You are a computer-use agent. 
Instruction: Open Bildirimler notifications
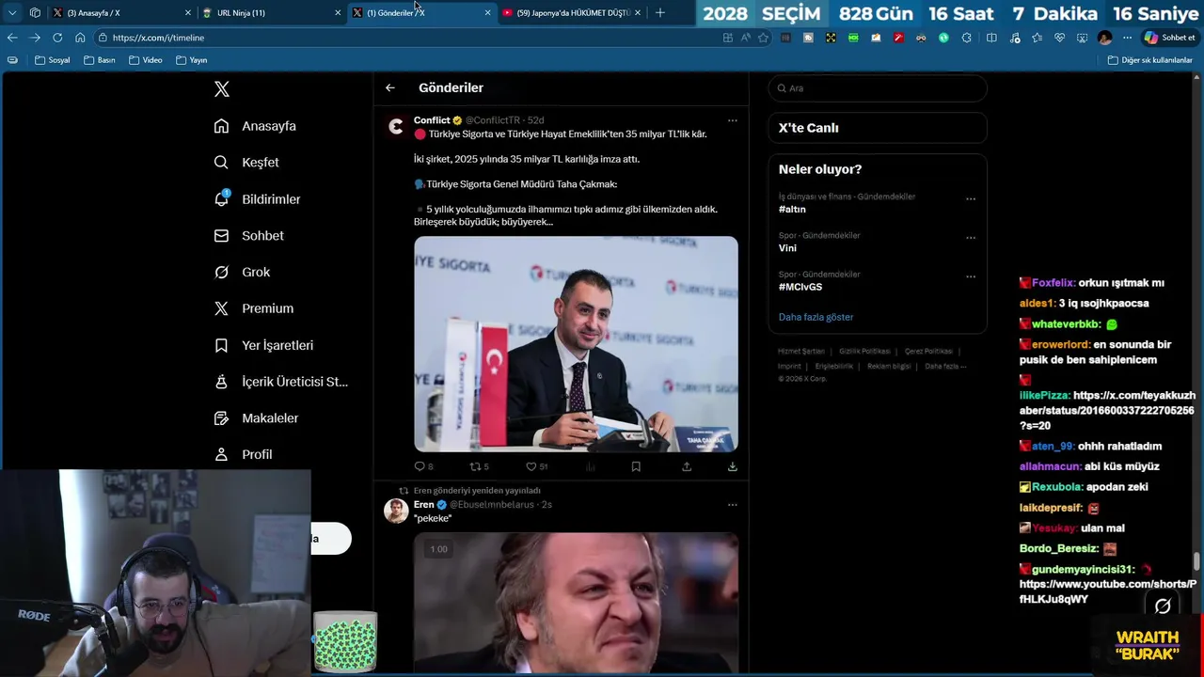[257, 198]
